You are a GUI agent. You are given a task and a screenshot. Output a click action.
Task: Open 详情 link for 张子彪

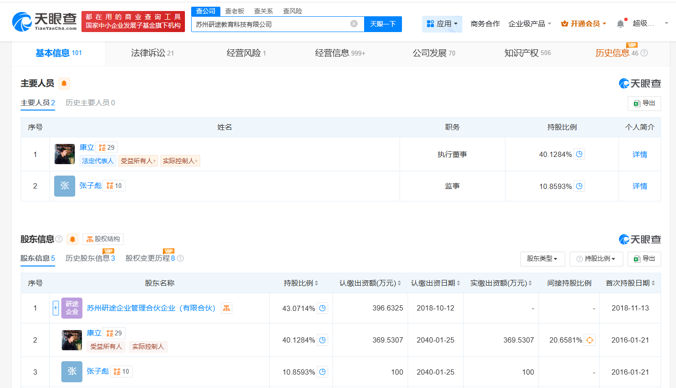click(640, 186)
